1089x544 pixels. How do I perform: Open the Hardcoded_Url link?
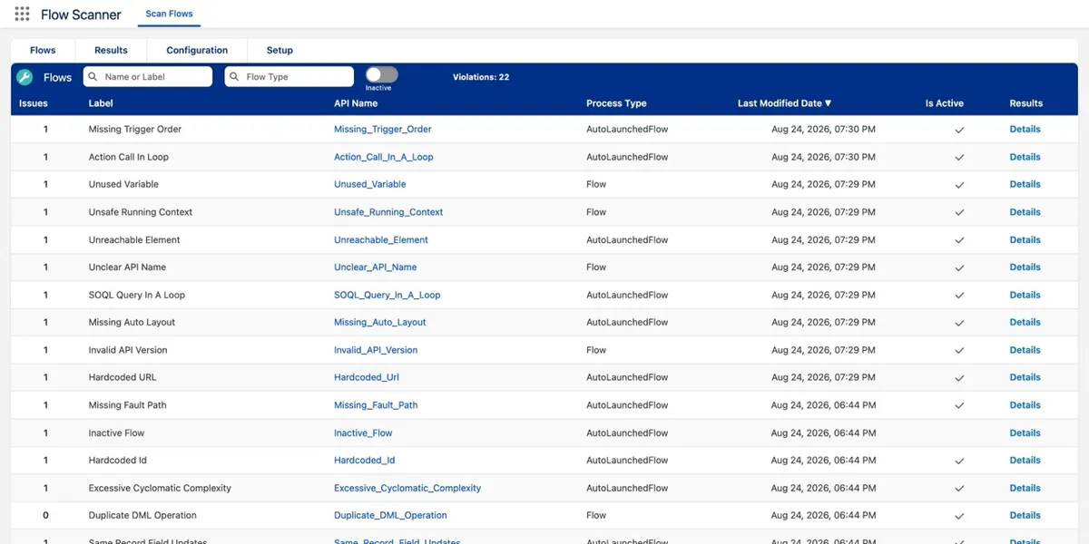point(367,377)
